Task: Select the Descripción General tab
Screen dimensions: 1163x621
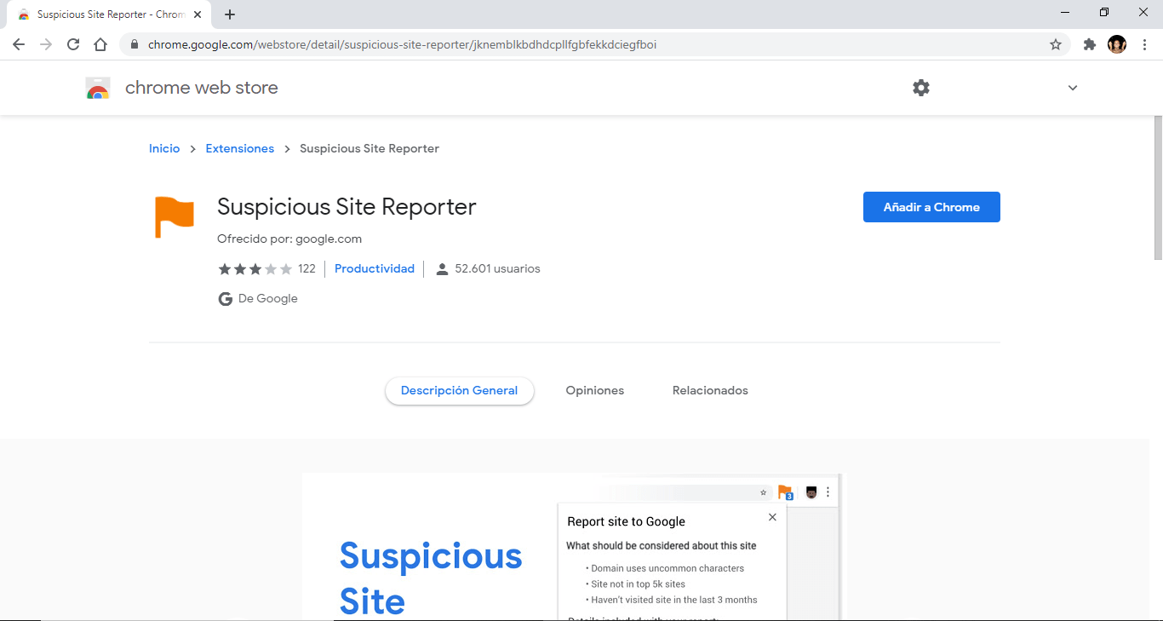Action: (460, 390)
